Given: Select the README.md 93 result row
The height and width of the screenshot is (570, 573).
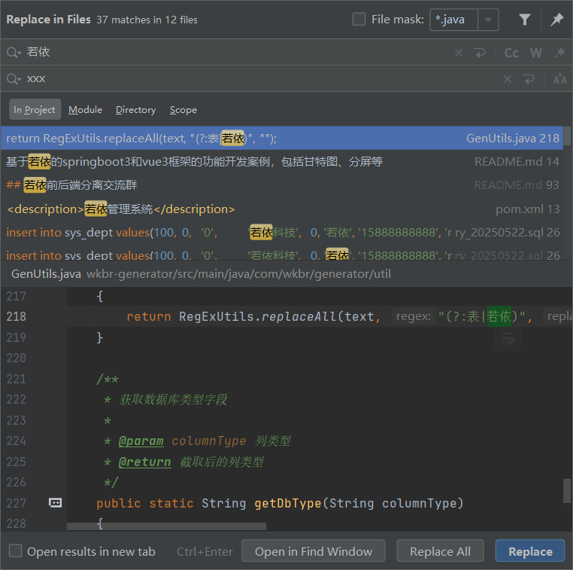Looking at the screenshot, I should tap(282, 185).
